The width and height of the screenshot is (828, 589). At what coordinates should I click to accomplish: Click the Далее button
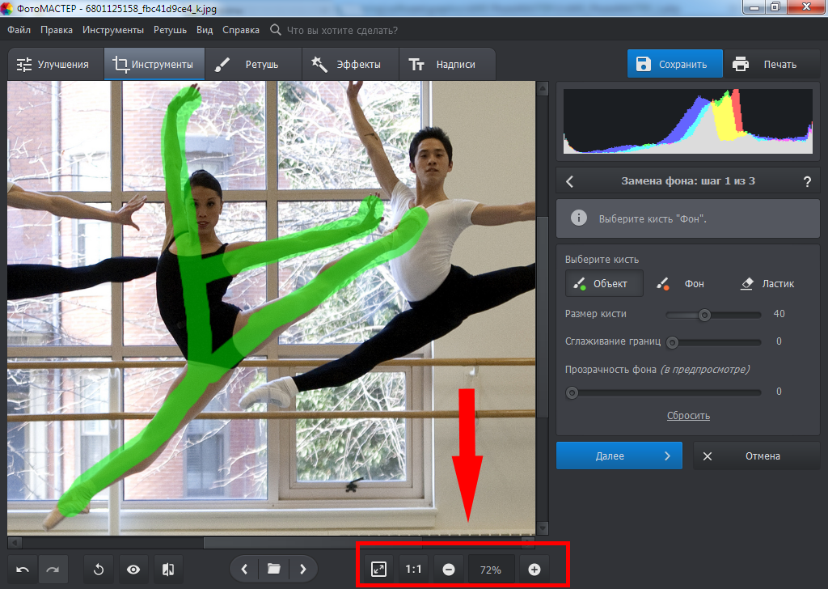coord(619,456)
